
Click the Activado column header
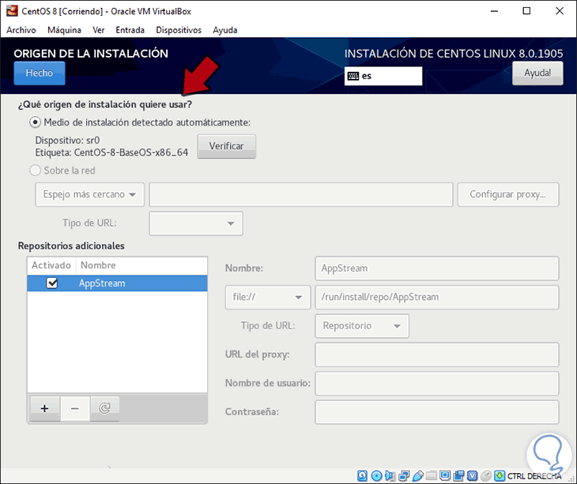pos(51,265)
